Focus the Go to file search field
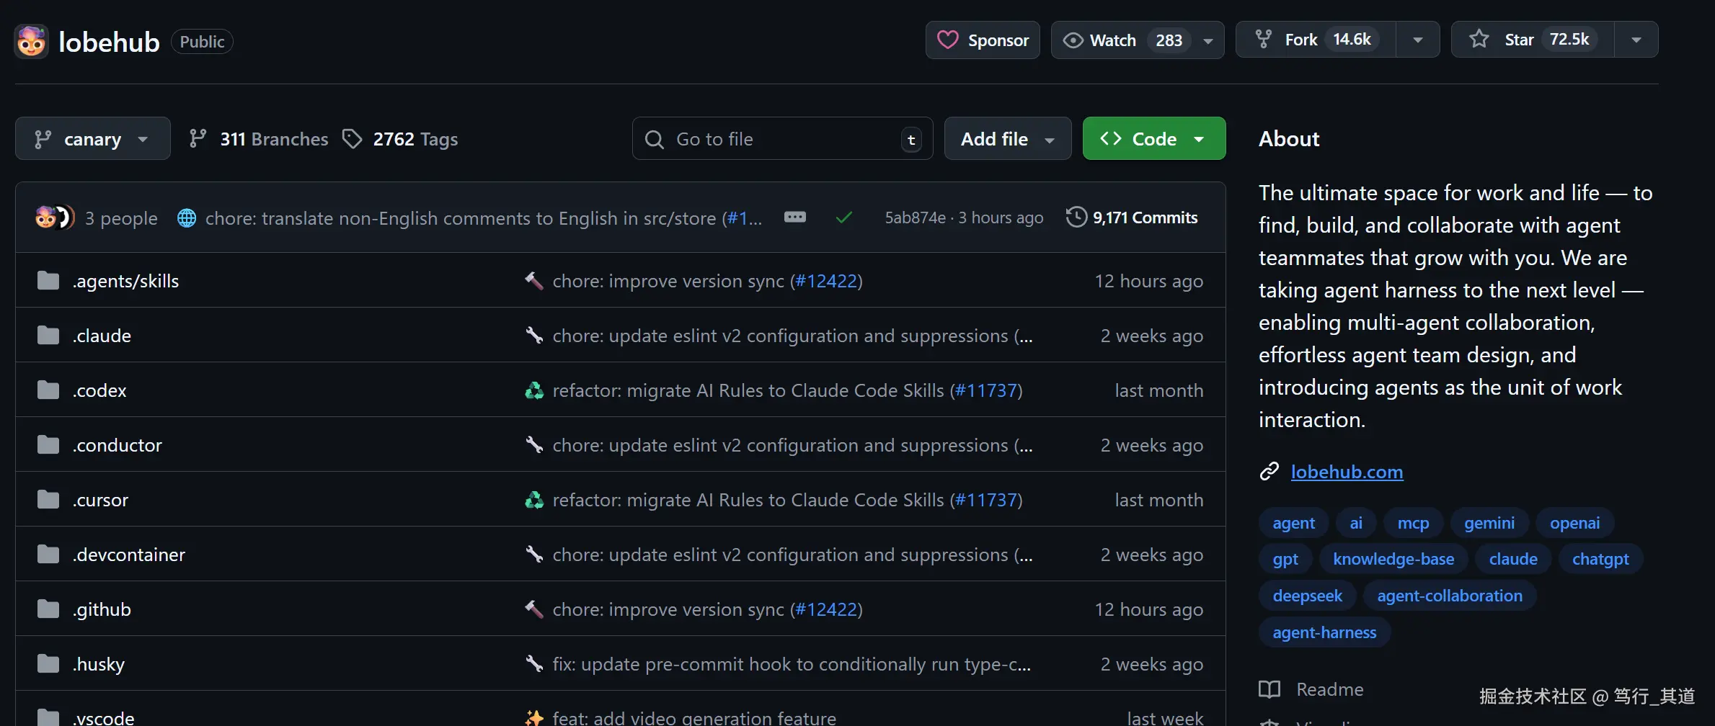This screenshot has height=726, width=1715. click(x=782, y=139)
